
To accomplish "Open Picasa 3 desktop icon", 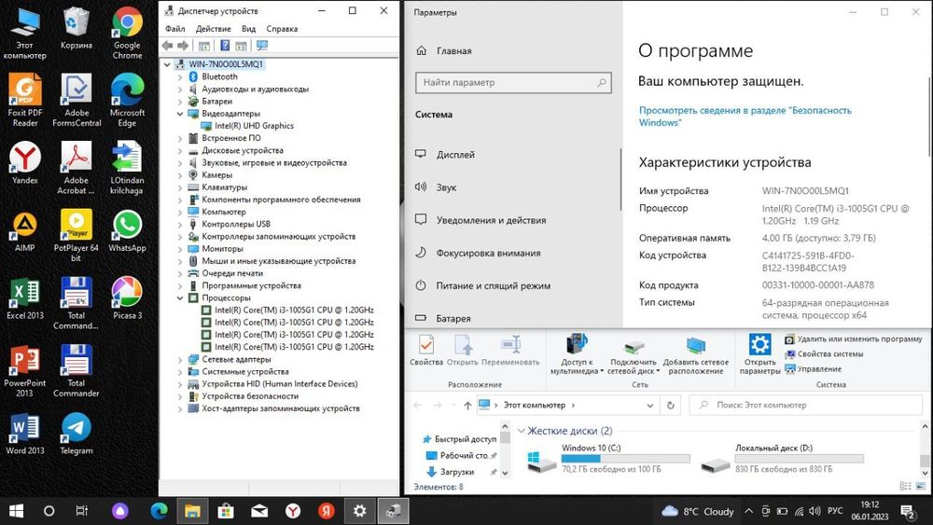I will tap(127, 298).
